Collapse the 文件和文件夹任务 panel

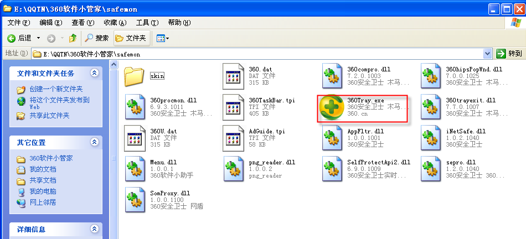95,72
